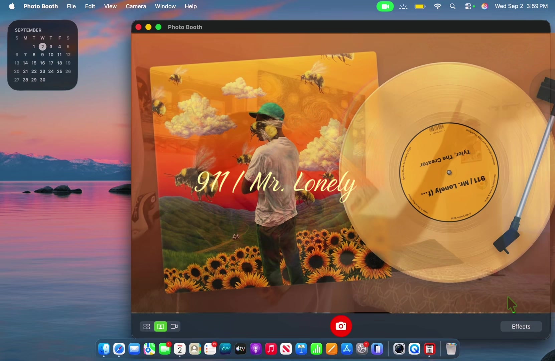Viewport: 555px width, 361px height.
Task: Click the Photo Booth icon in the Dock
Action: 429,349
